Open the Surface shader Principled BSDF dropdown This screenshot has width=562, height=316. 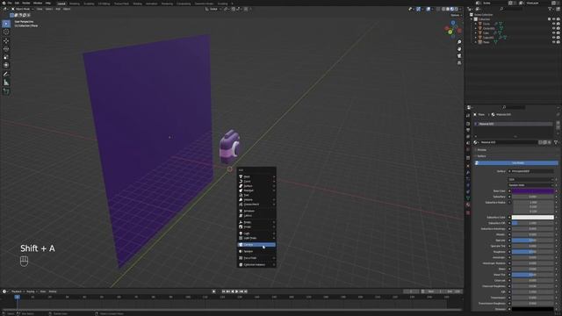(530, 171)
